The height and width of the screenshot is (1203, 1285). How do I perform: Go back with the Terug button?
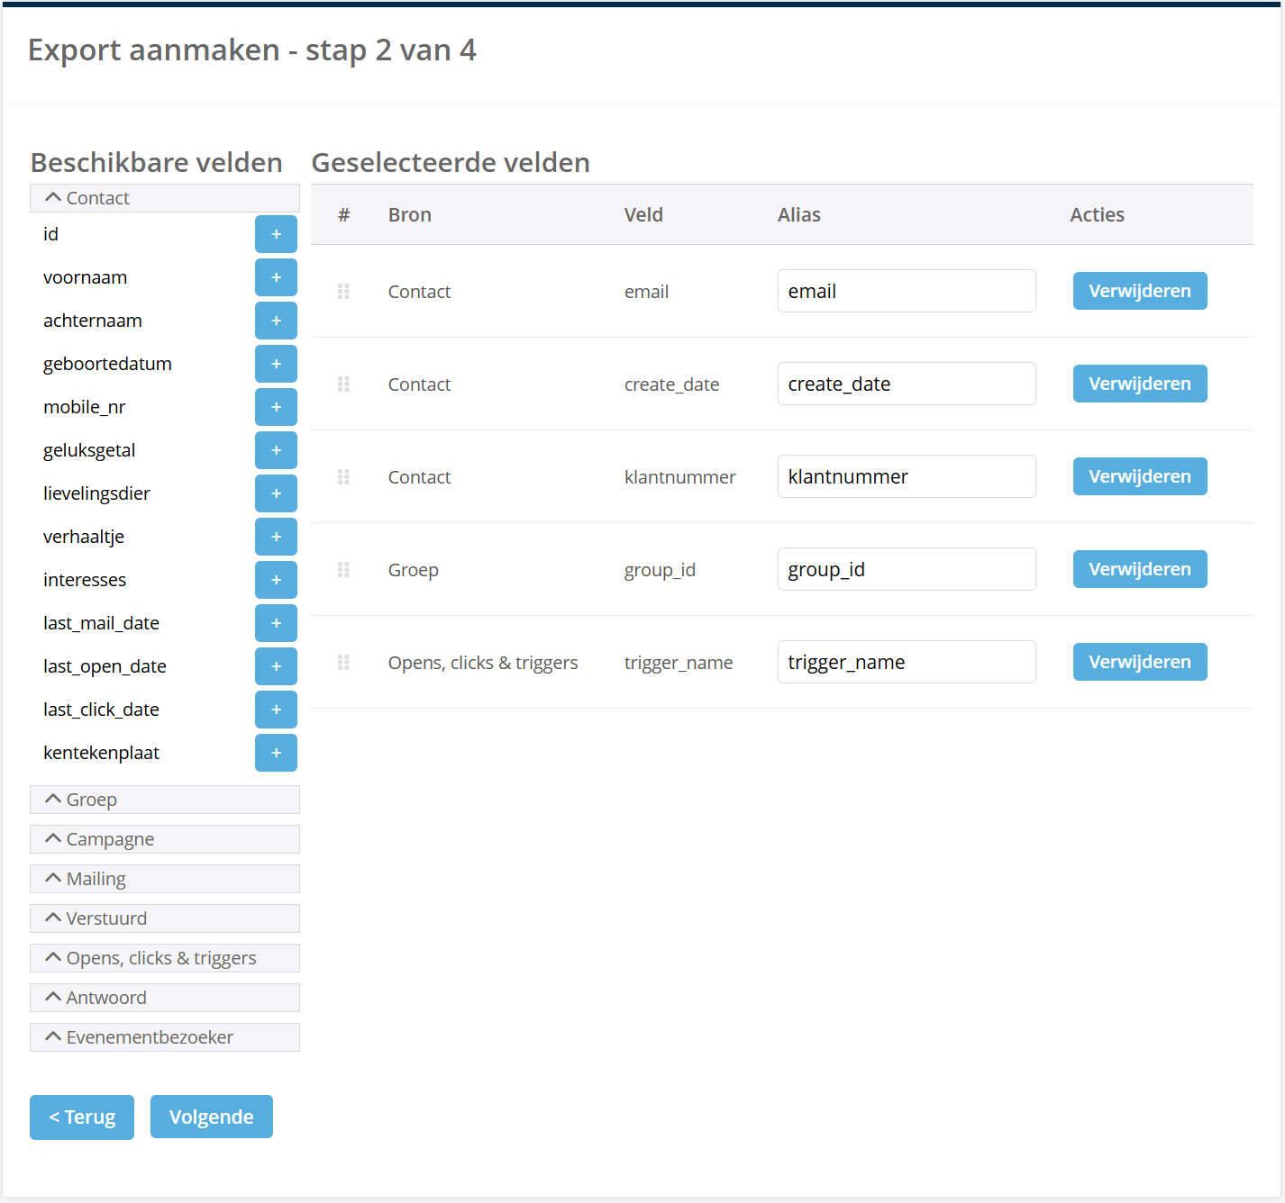pyautogui.click(x=82, y=1117)
